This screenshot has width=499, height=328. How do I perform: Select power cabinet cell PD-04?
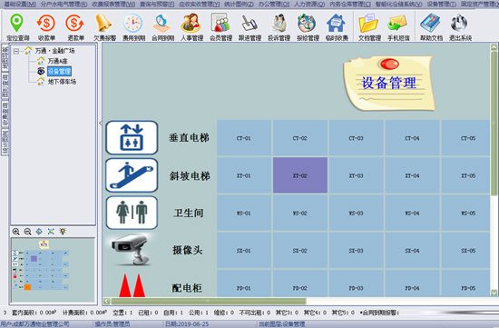click(412, 283)
